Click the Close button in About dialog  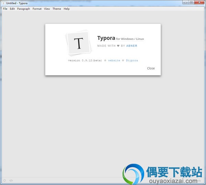[x=151, y=68]
